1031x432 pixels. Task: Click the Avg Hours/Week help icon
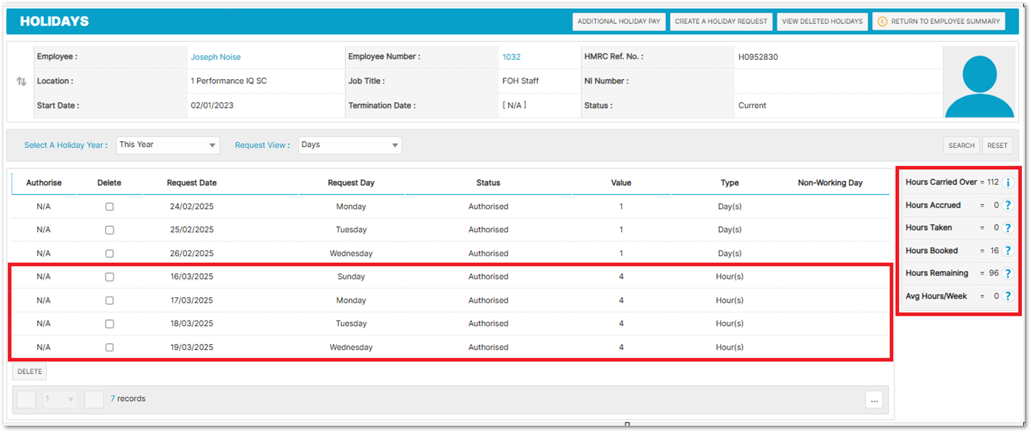tap(1008, 296)
